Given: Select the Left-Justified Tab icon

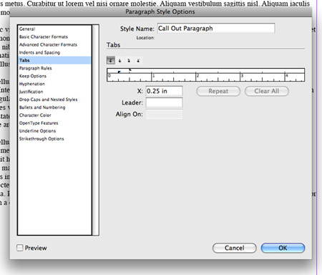Looking at the screenshot, I should (111, 61).
